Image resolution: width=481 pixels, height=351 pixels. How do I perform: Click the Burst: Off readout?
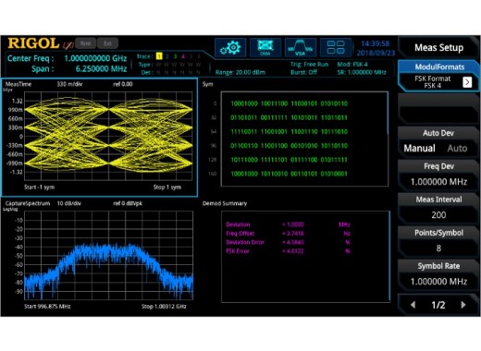tap(303, 72)
